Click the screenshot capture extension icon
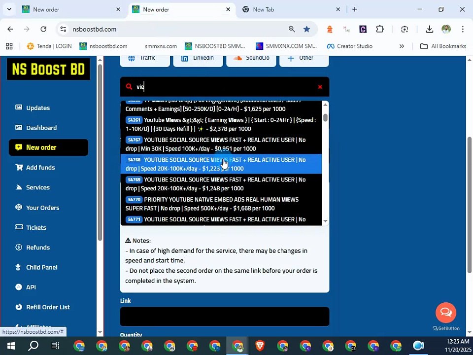Viewport: 473px width, 355px height. tap(405, 29)
